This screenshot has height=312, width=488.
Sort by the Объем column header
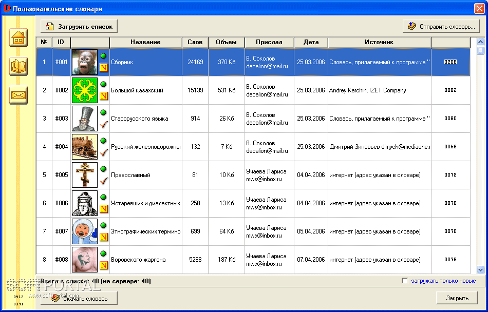pos(226,42)
